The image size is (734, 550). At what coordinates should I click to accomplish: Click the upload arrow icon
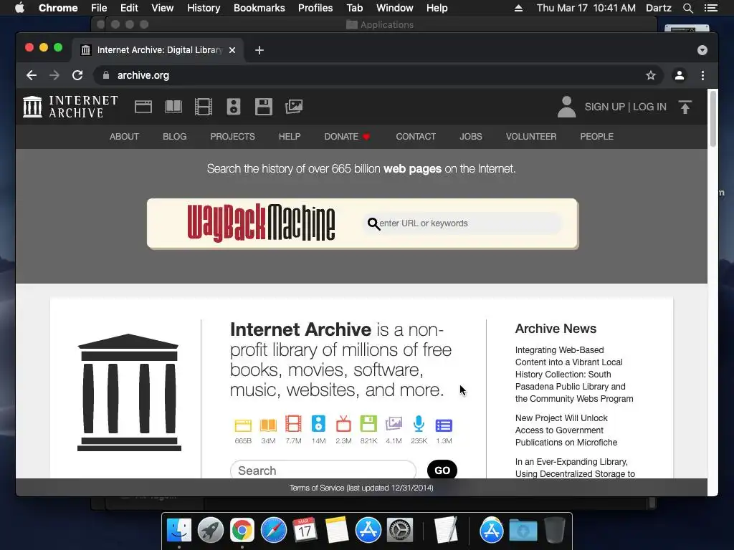tap(685, 107)
